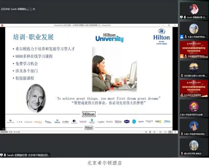Click the blue host badge on second participant
209x168 pixels.
coord(182,37)
